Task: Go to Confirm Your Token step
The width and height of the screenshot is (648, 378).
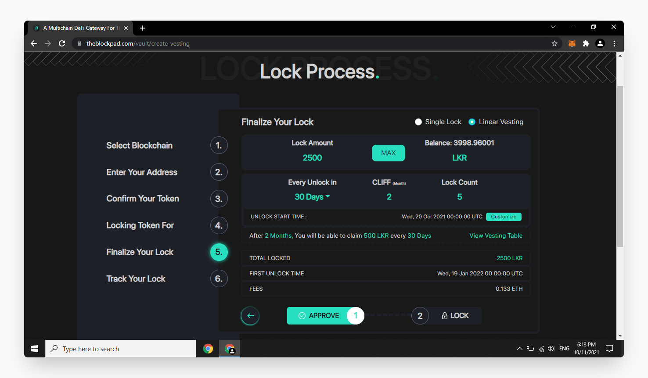Action: [x=143, y=199]
